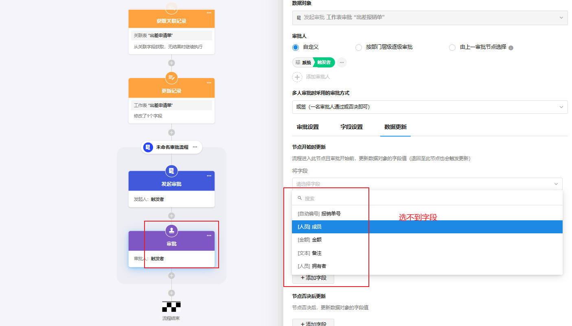Click the 系统 触发者 approver tag

313,63
